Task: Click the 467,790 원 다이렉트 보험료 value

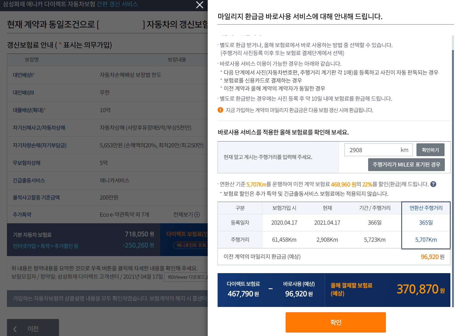Action: (243, 294)
